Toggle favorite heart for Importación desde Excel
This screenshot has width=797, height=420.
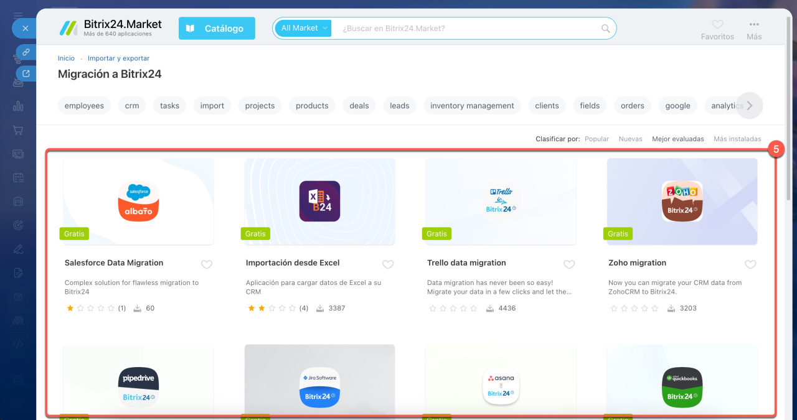[x=388, y=264]
